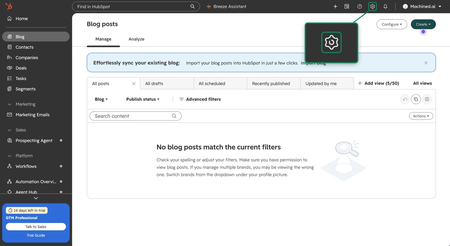450x246 pixels.
Task: Select the All drafts view tab
Action: tap(167, 83)
